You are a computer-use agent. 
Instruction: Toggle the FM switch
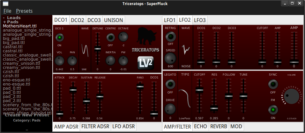273,110
